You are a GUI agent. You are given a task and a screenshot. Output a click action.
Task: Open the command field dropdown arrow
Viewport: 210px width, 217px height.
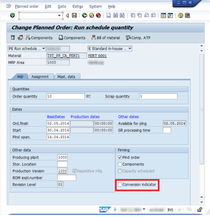[59, 16]
